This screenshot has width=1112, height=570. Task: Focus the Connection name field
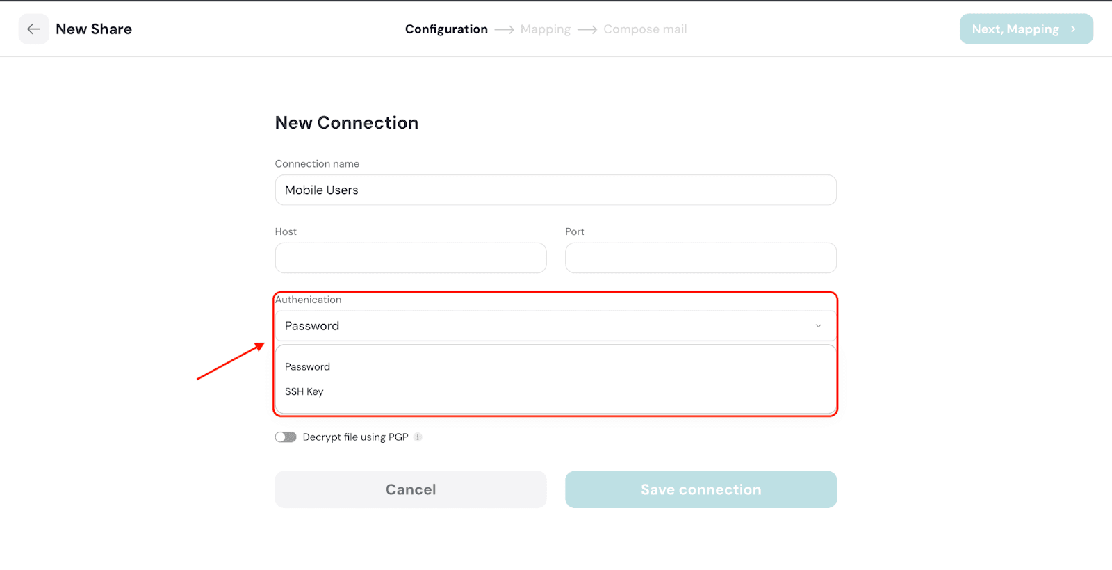[x=555, y=190]
